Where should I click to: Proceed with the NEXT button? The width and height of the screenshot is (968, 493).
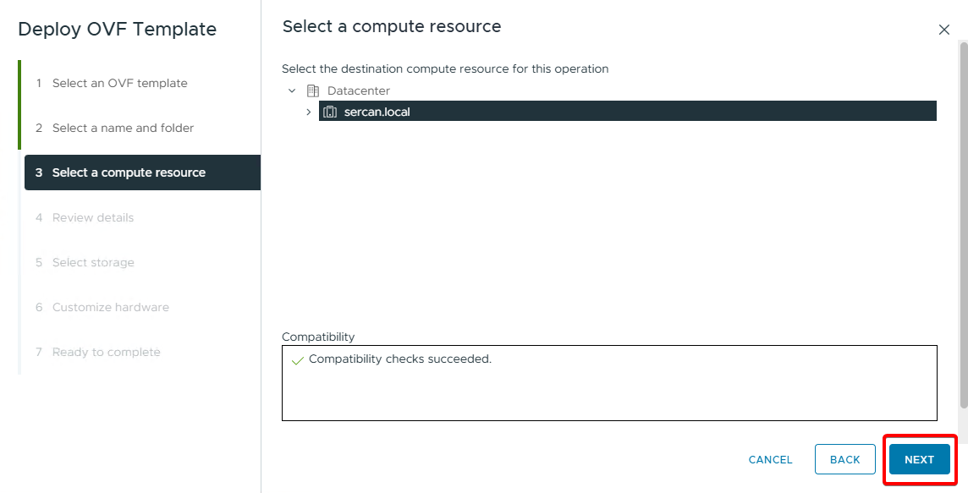click(919, 459)
